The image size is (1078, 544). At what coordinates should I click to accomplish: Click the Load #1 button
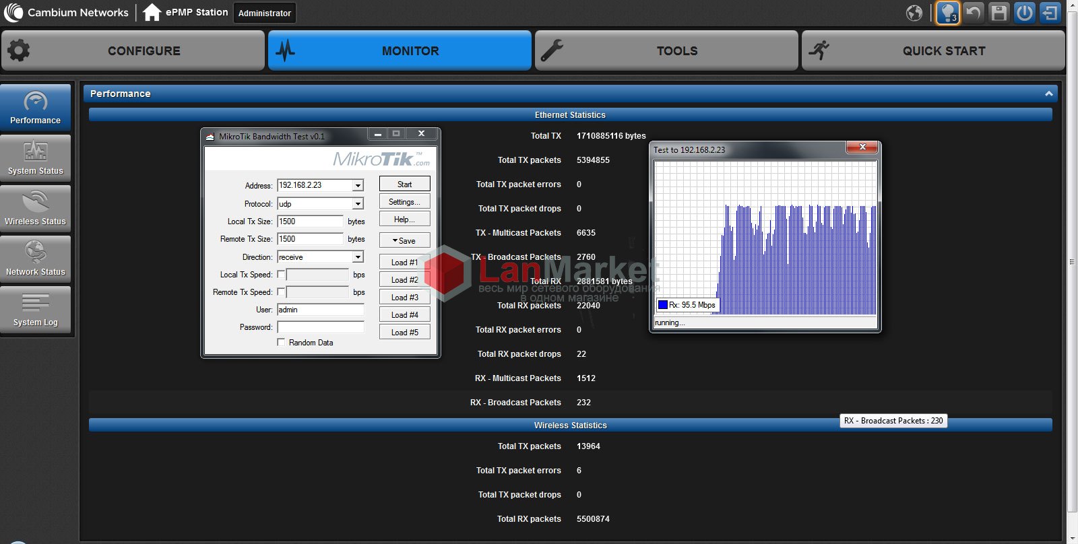click(x=404, y=262)
